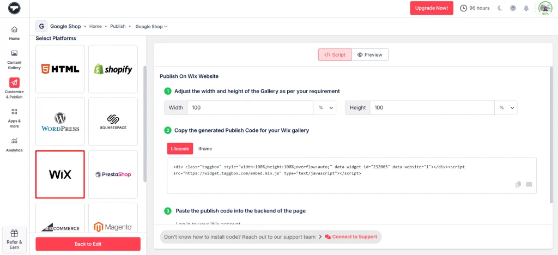Select the Iframe tab
Viewport: 558px width, 255px height.
205,149
